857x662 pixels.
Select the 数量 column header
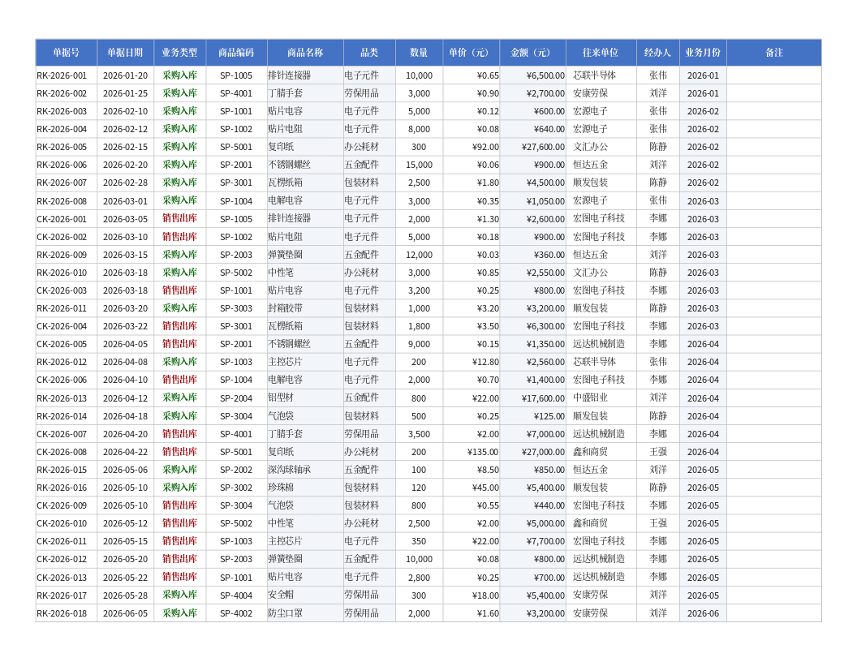419,53
